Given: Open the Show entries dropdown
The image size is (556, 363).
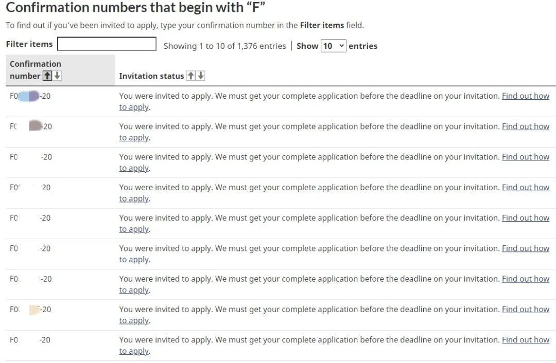Looking at the screenshot, I should coord(333,46).
